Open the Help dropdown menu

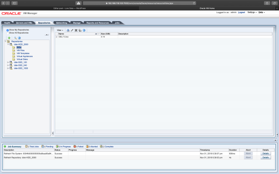pyautogui.click(x=262, y=13)
